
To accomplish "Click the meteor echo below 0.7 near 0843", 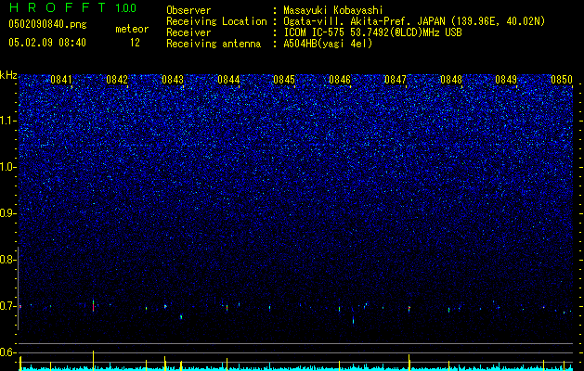I will pos(181,316).
